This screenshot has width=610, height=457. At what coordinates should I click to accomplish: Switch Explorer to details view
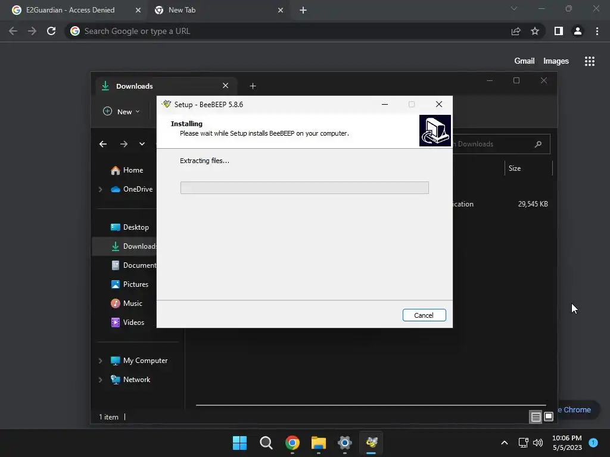coord(536,417)
